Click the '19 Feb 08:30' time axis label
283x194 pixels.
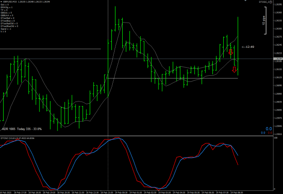tap(237, 193)
